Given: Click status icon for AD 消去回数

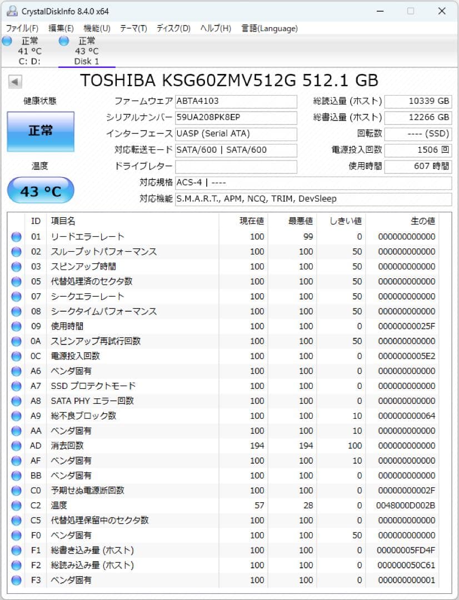Looking at the screenshot, I should (x=17, y=446).
